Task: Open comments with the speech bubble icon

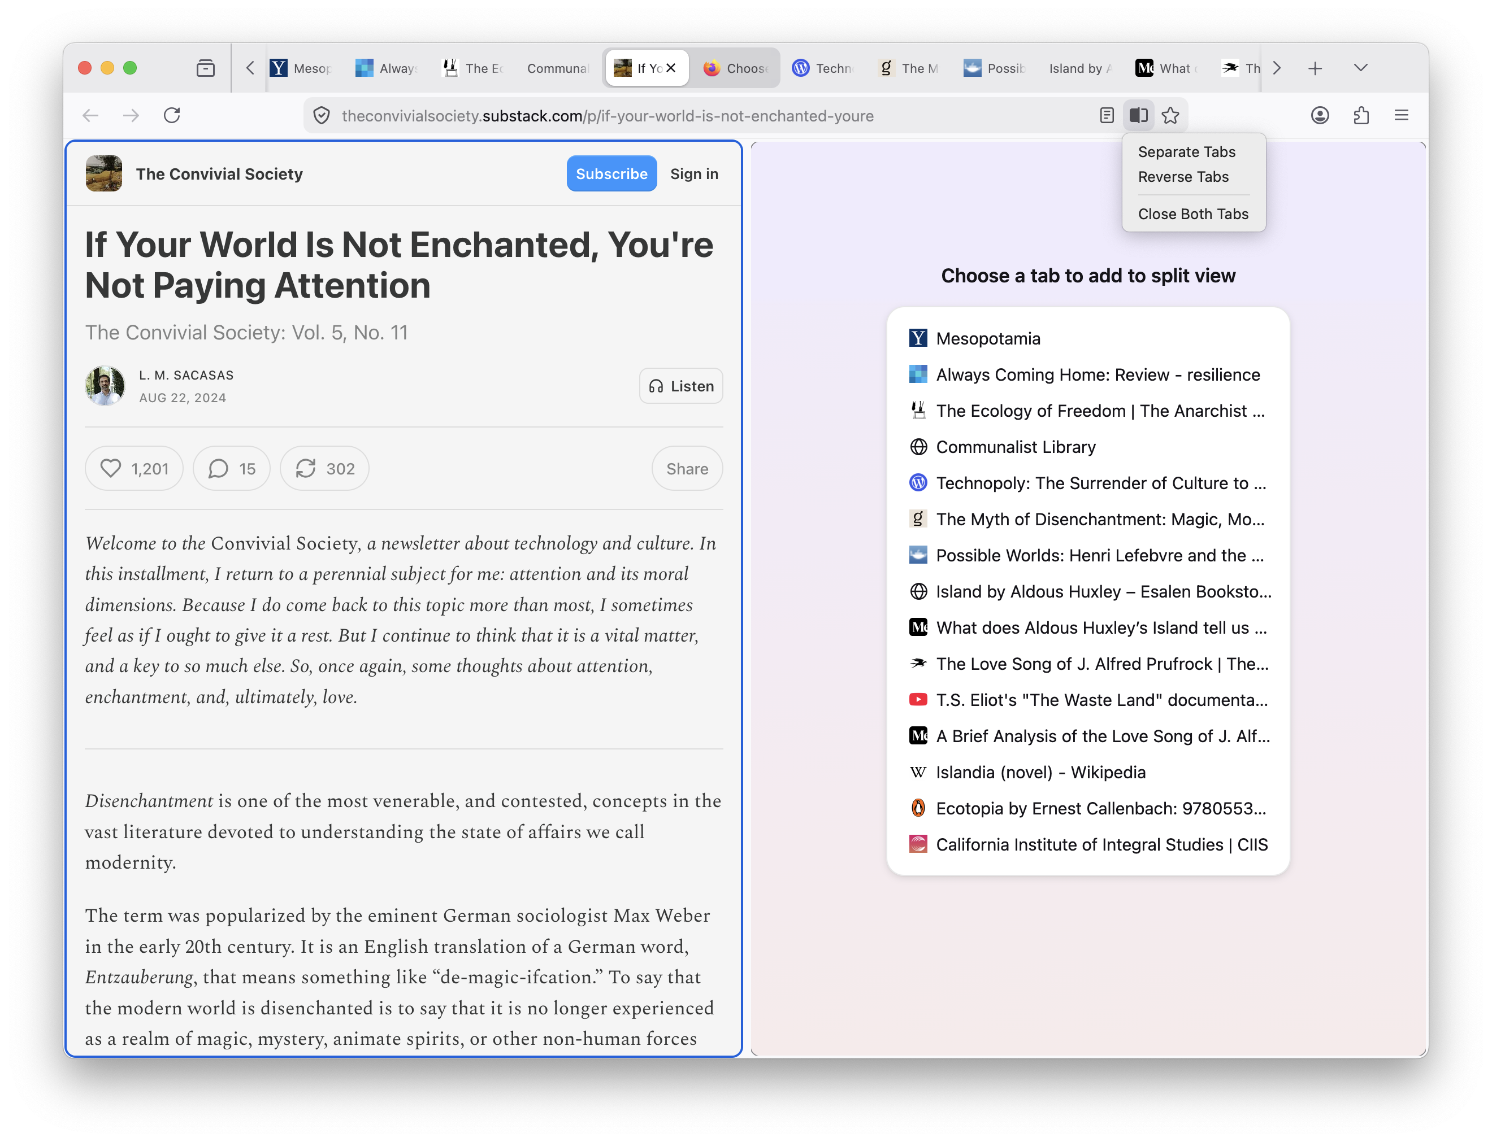Action: [219, 468]
